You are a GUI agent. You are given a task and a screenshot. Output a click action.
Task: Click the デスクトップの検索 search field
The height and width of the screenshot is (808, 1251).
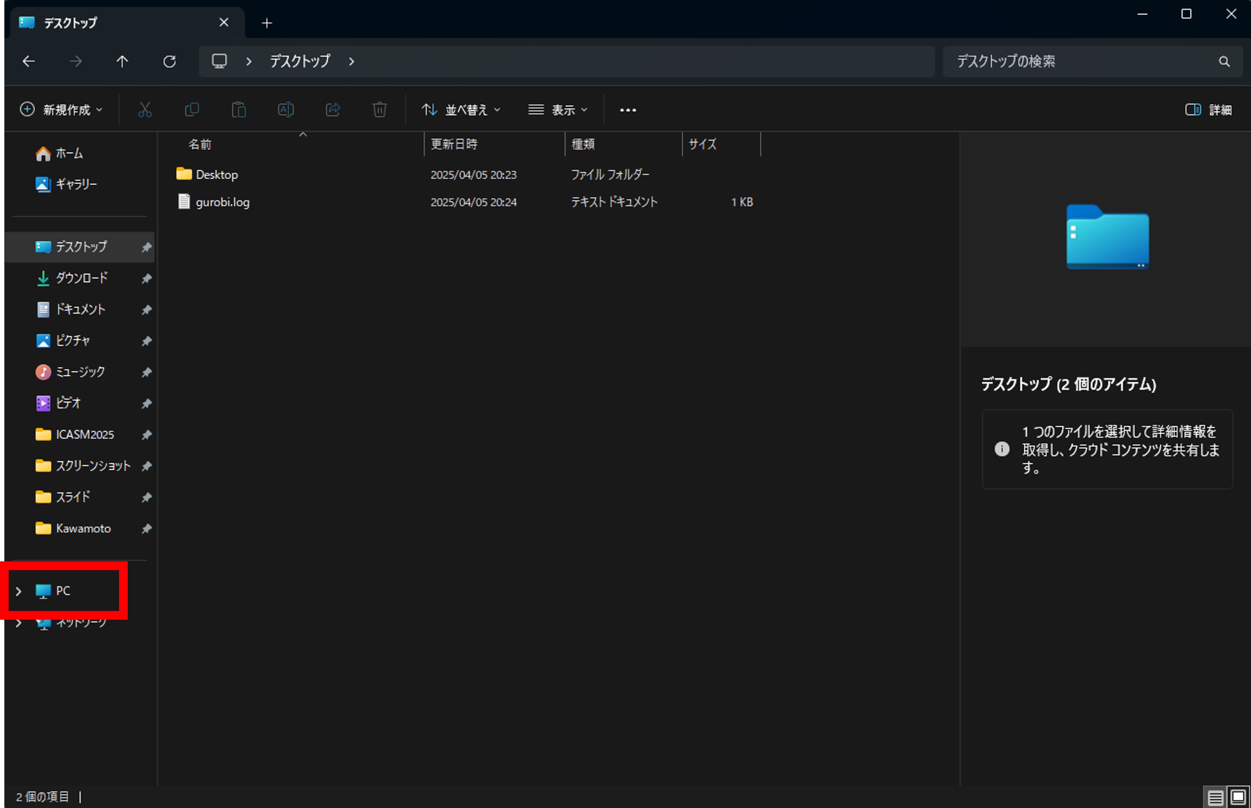(x=1081, y=61)
